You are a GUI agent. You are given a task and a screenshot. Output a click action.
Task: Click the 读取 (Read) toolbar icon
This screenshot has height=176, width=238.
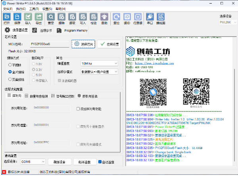point(72,17)
